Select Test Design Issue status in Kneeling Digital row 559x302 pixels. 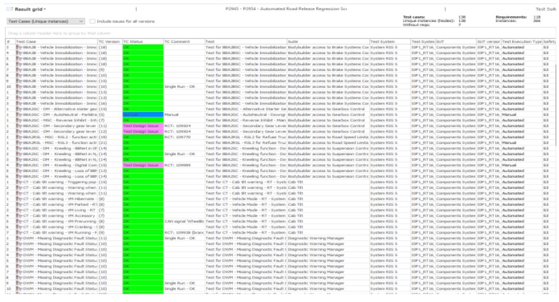pos(143,165)
